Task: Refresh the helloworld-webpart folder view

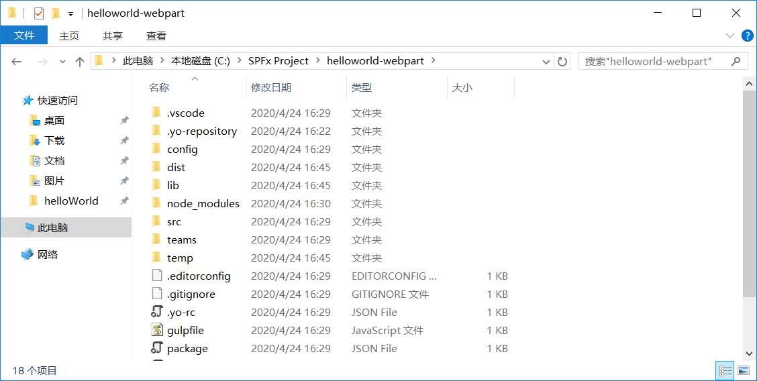Action: [x=562, y=61]
